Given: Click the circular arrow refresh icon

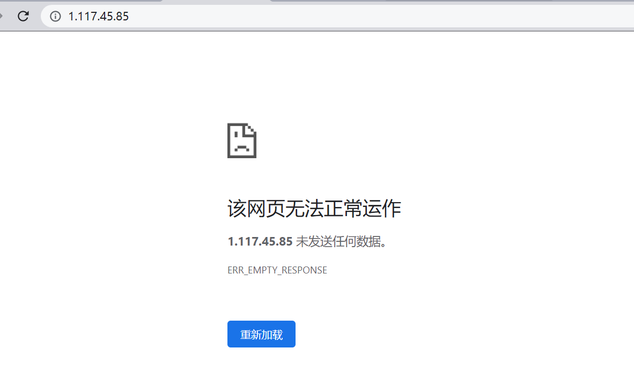Looking at the screenshot, I should pos(23,16).
